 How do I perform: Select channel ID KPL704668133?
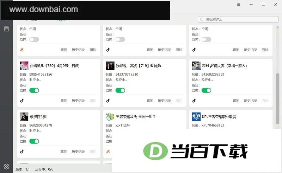pos(213,125)
